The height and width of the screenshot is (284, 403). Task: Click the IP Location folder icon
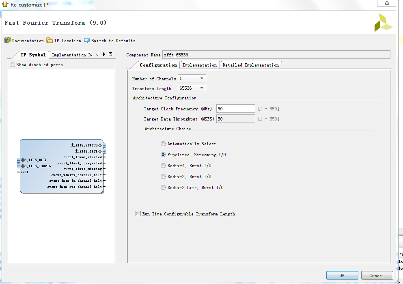(50, 41)
